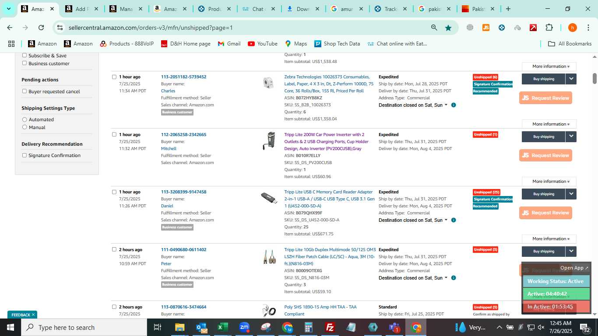Click the FEEDBACK button
The width and height of the screenshot is (598, 336).
click(22, 315)
